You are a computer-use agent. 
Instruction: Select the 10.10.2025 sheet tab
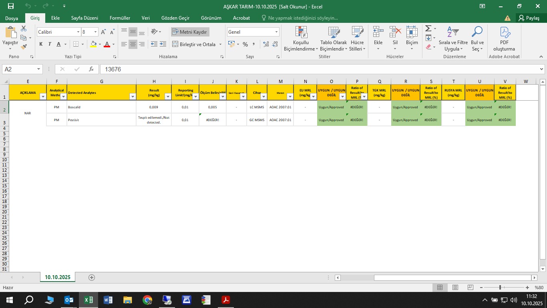[58, 277]
